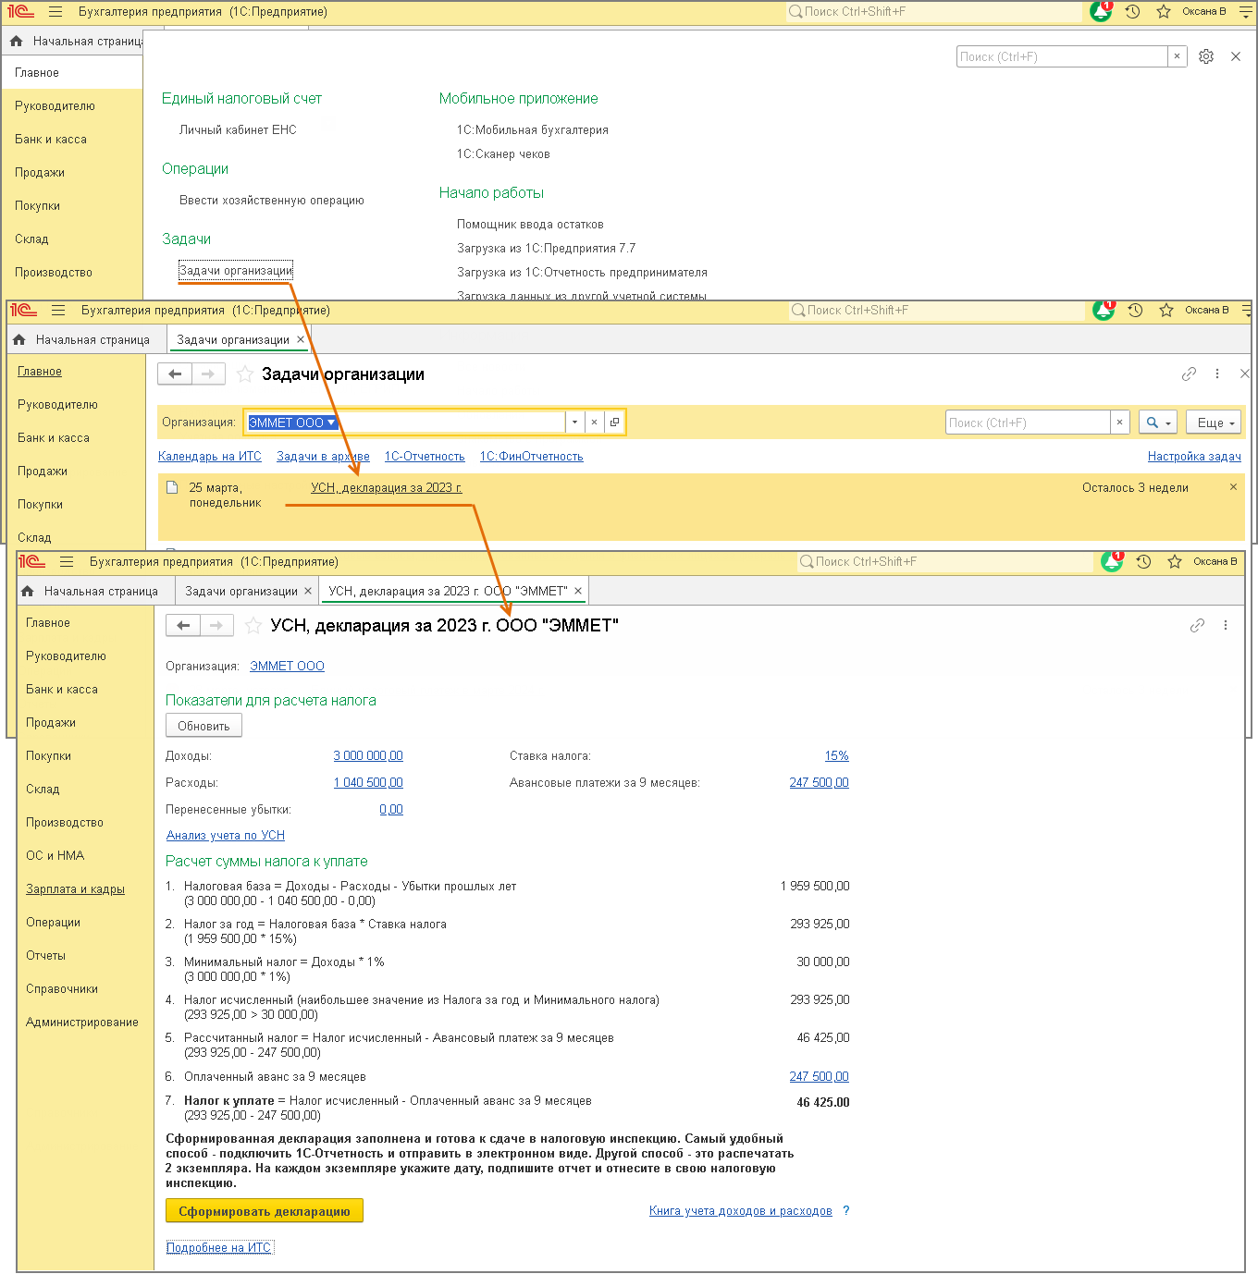Open Книга учета доходов и расходов link
The height and width of the screenshot is (1274, 1258).
(741, 1211)
